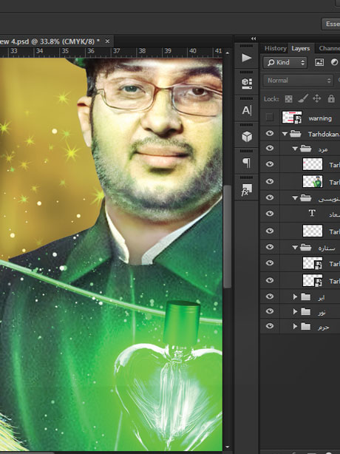Hide the text layer with T icon
Image resolution: width=340 pixels, height=454 pixels.
tap(269, 214)
